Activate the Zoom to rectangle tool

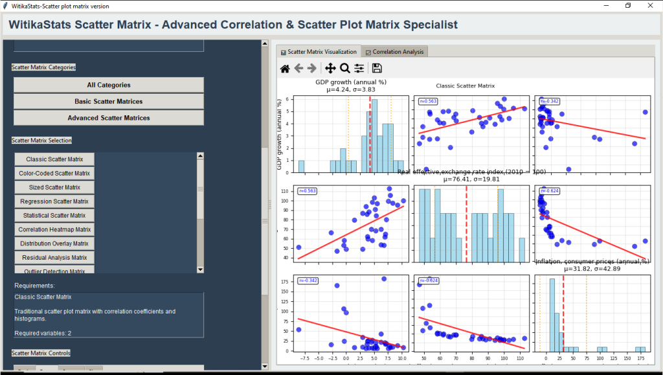344,69
